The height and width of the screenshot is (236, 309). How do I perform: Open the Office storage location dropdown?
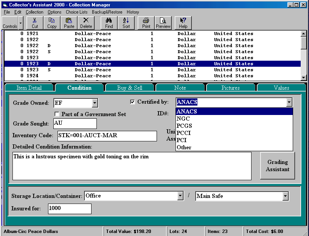coord(180,196)
